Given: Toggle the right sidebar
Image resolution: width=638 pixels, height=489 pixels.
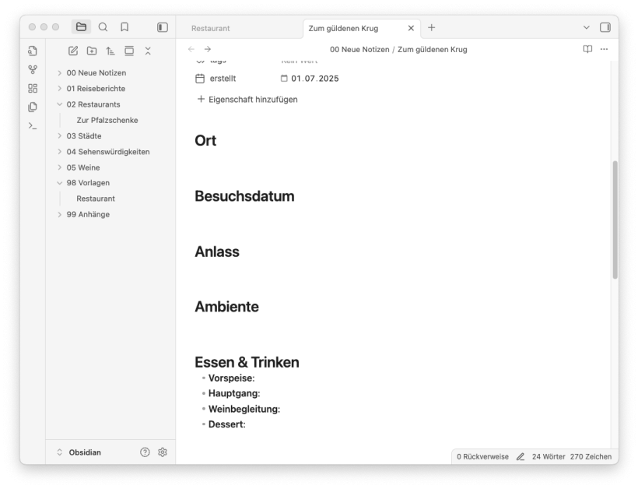Looking at the screenshot, I should coord(605,27).
